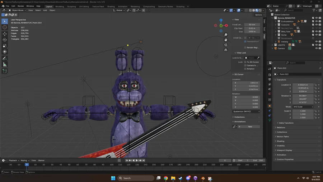The image size is (323, 182).
Task: Expand the Delta Transform panel
Action: pos(286,123)
